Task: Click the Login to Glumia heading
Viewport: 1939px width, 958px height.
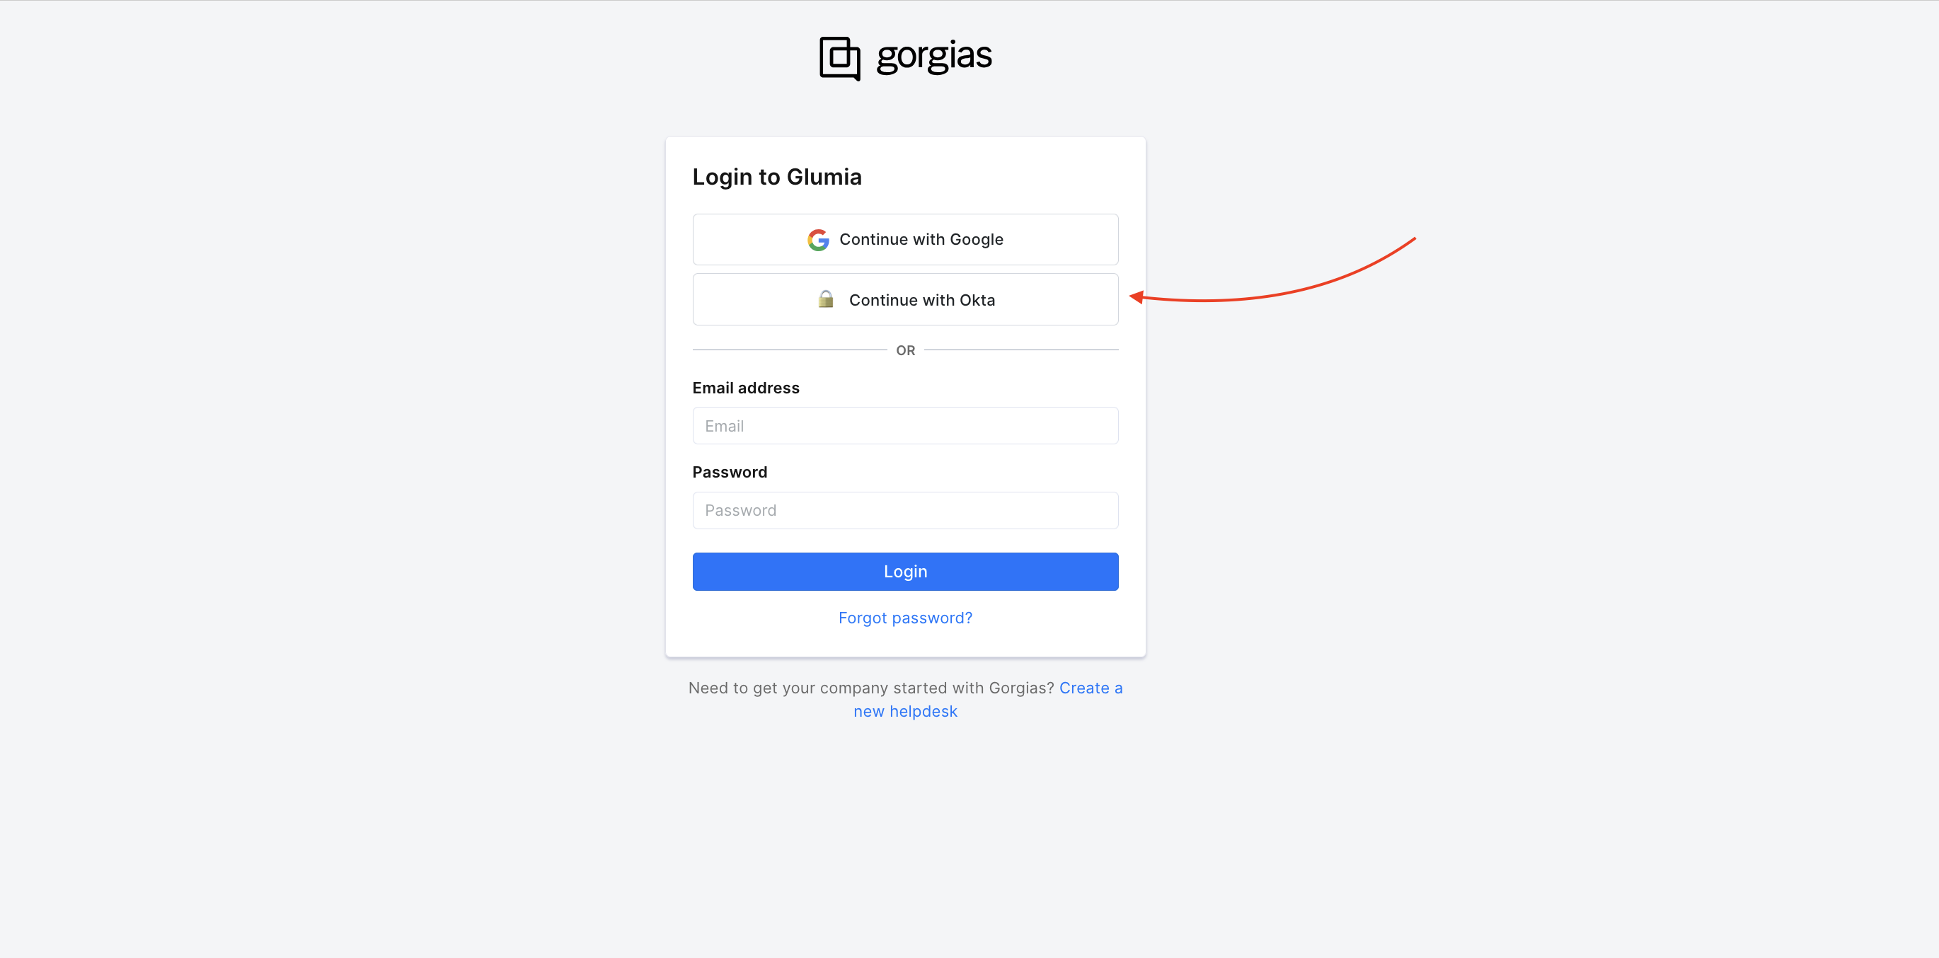Action: [x=777, y=177]
